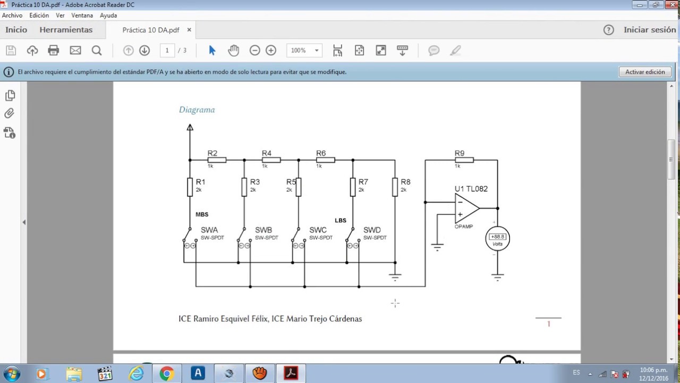Viewport: 680px width, 383px height.
Task: Print the document with printer icon
Action: pyautogui.click(x=54, y=51)
